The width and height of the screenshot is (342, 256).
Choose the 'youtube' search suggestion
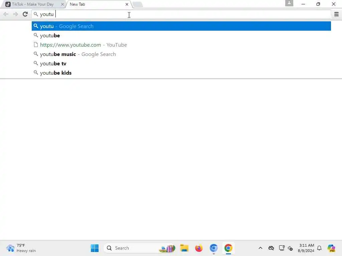(181, 35)
